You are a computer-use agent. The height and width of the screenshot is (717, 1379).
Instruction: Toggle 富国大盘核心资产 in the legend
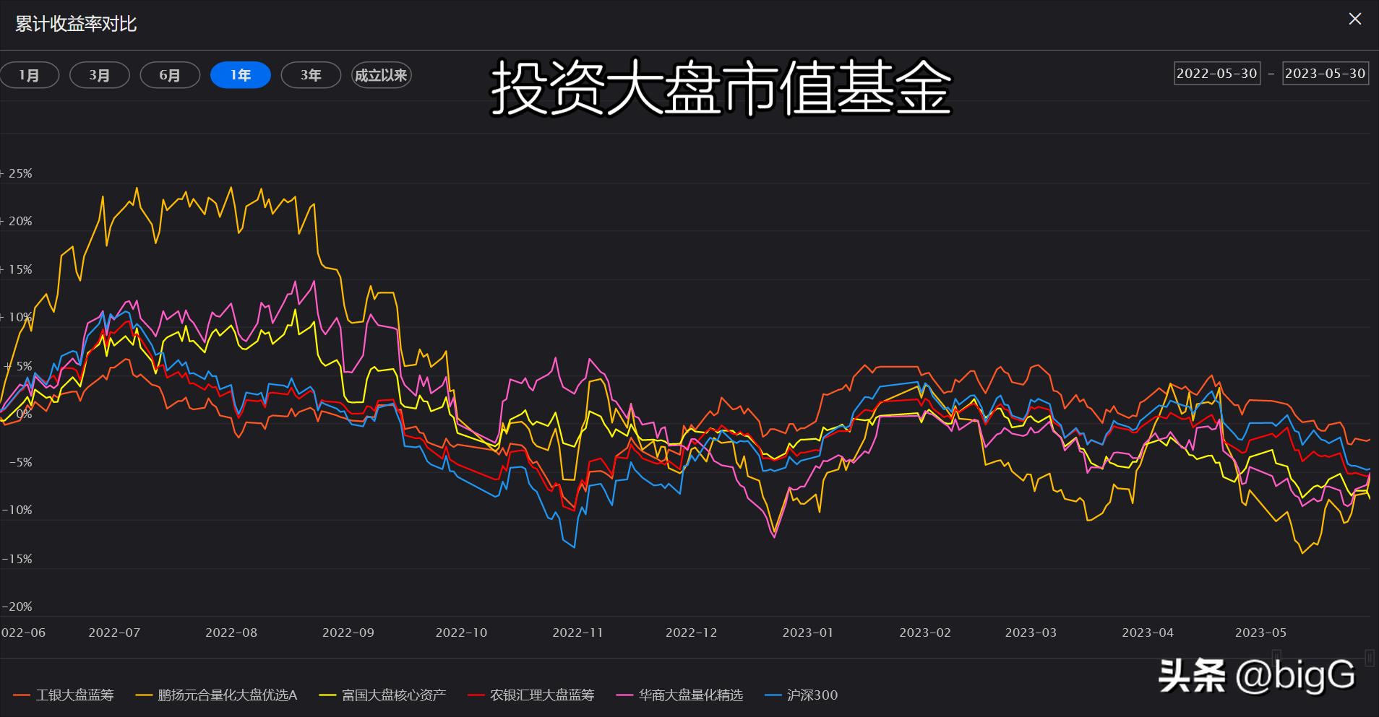tap(394, 695)
